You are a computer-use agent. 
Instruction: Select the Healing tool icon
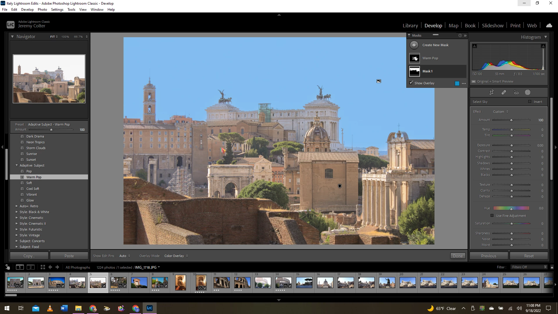click(x=504, y=92)
